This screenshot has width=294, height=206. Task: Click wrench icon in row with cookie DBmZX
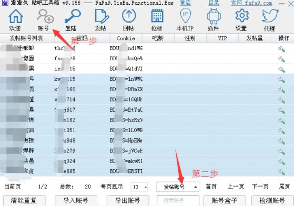(281, 90)
